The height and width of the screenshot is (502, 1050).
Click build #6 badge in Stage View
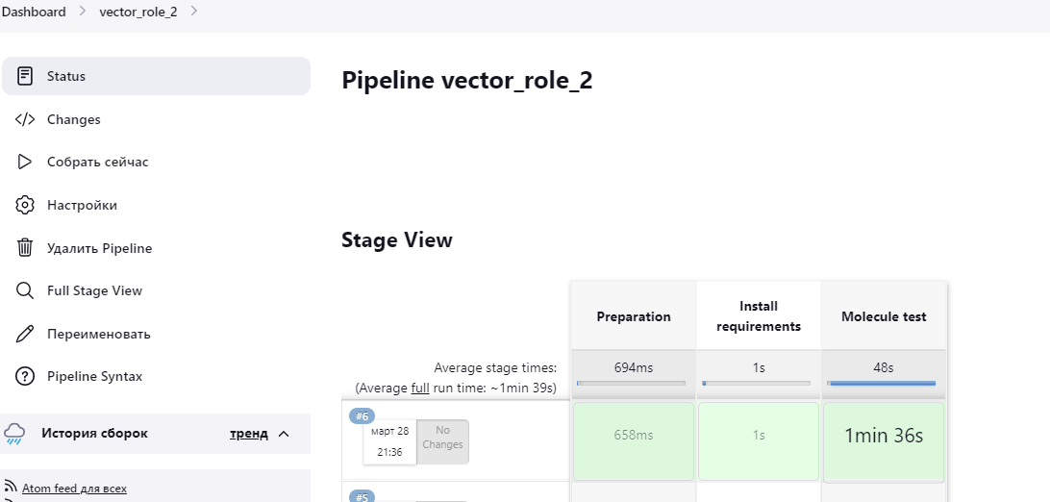(x=362, y=416)
